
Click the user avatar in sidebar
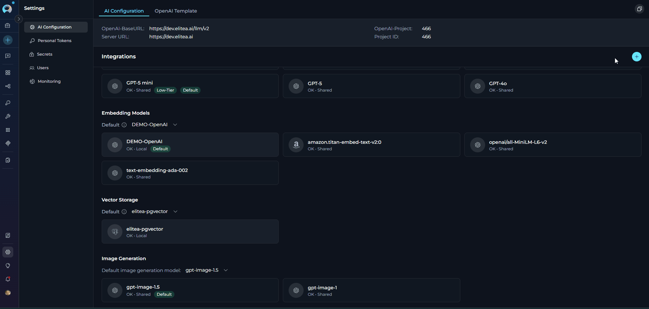[8, 293]
